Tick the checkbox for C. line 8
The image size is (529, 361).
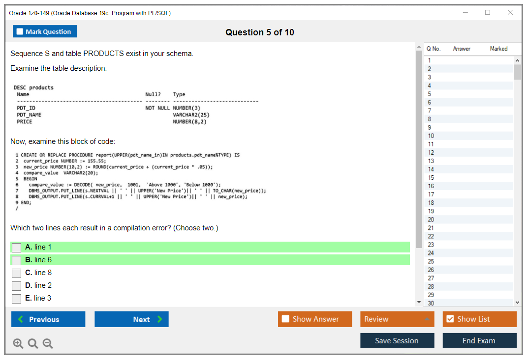(x=17, y=273)
